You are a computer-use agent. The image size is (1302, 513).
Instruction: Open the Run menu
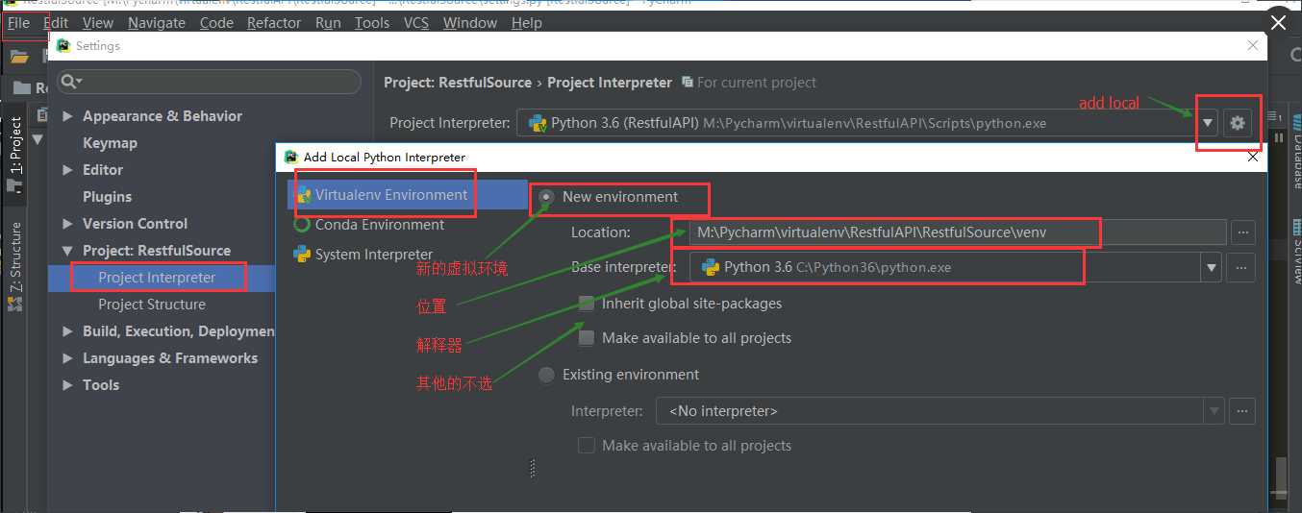328,23
